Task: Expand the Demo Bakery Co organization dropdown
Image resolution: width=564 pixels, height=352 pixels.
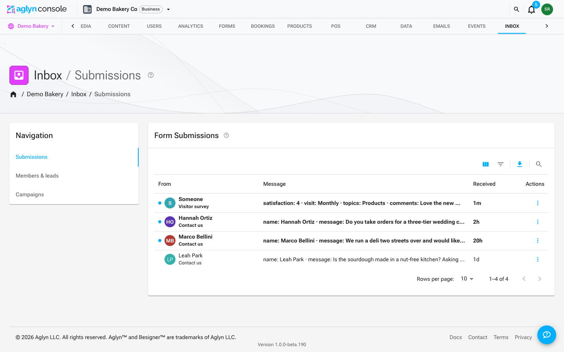Action: [168, 9]
